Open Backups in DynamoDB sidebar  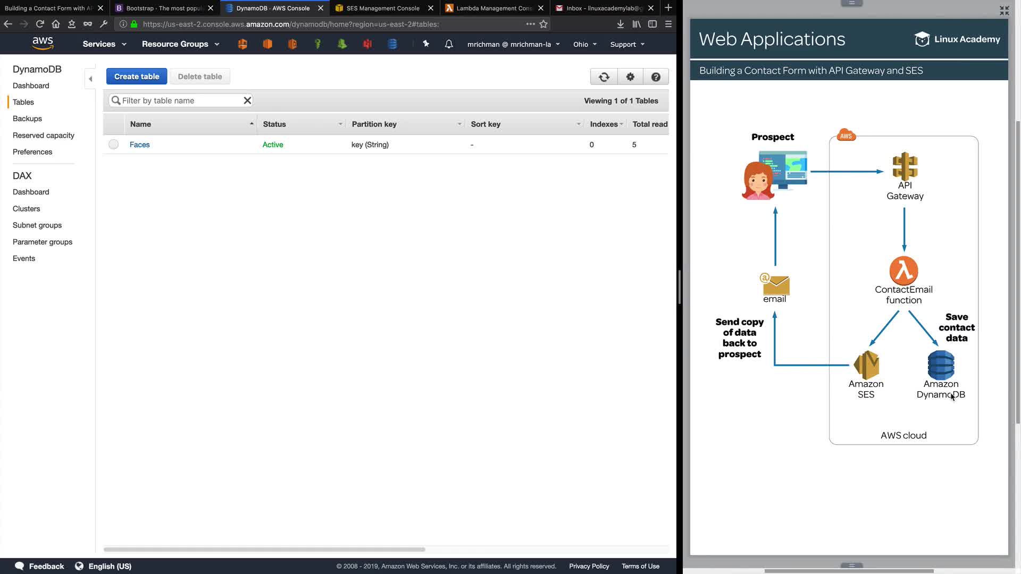[x=27, y=119]
